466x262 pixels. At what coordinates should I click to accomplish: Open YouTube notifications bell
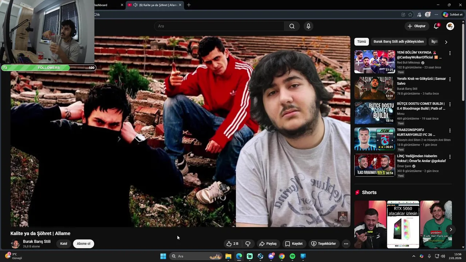tap(436, 26)
